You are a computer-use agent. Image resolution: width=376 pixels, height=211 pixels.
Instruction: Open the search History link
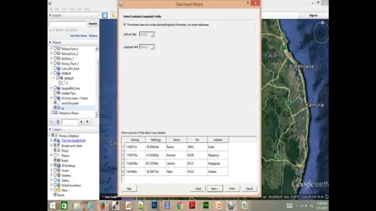pos(93,36)
